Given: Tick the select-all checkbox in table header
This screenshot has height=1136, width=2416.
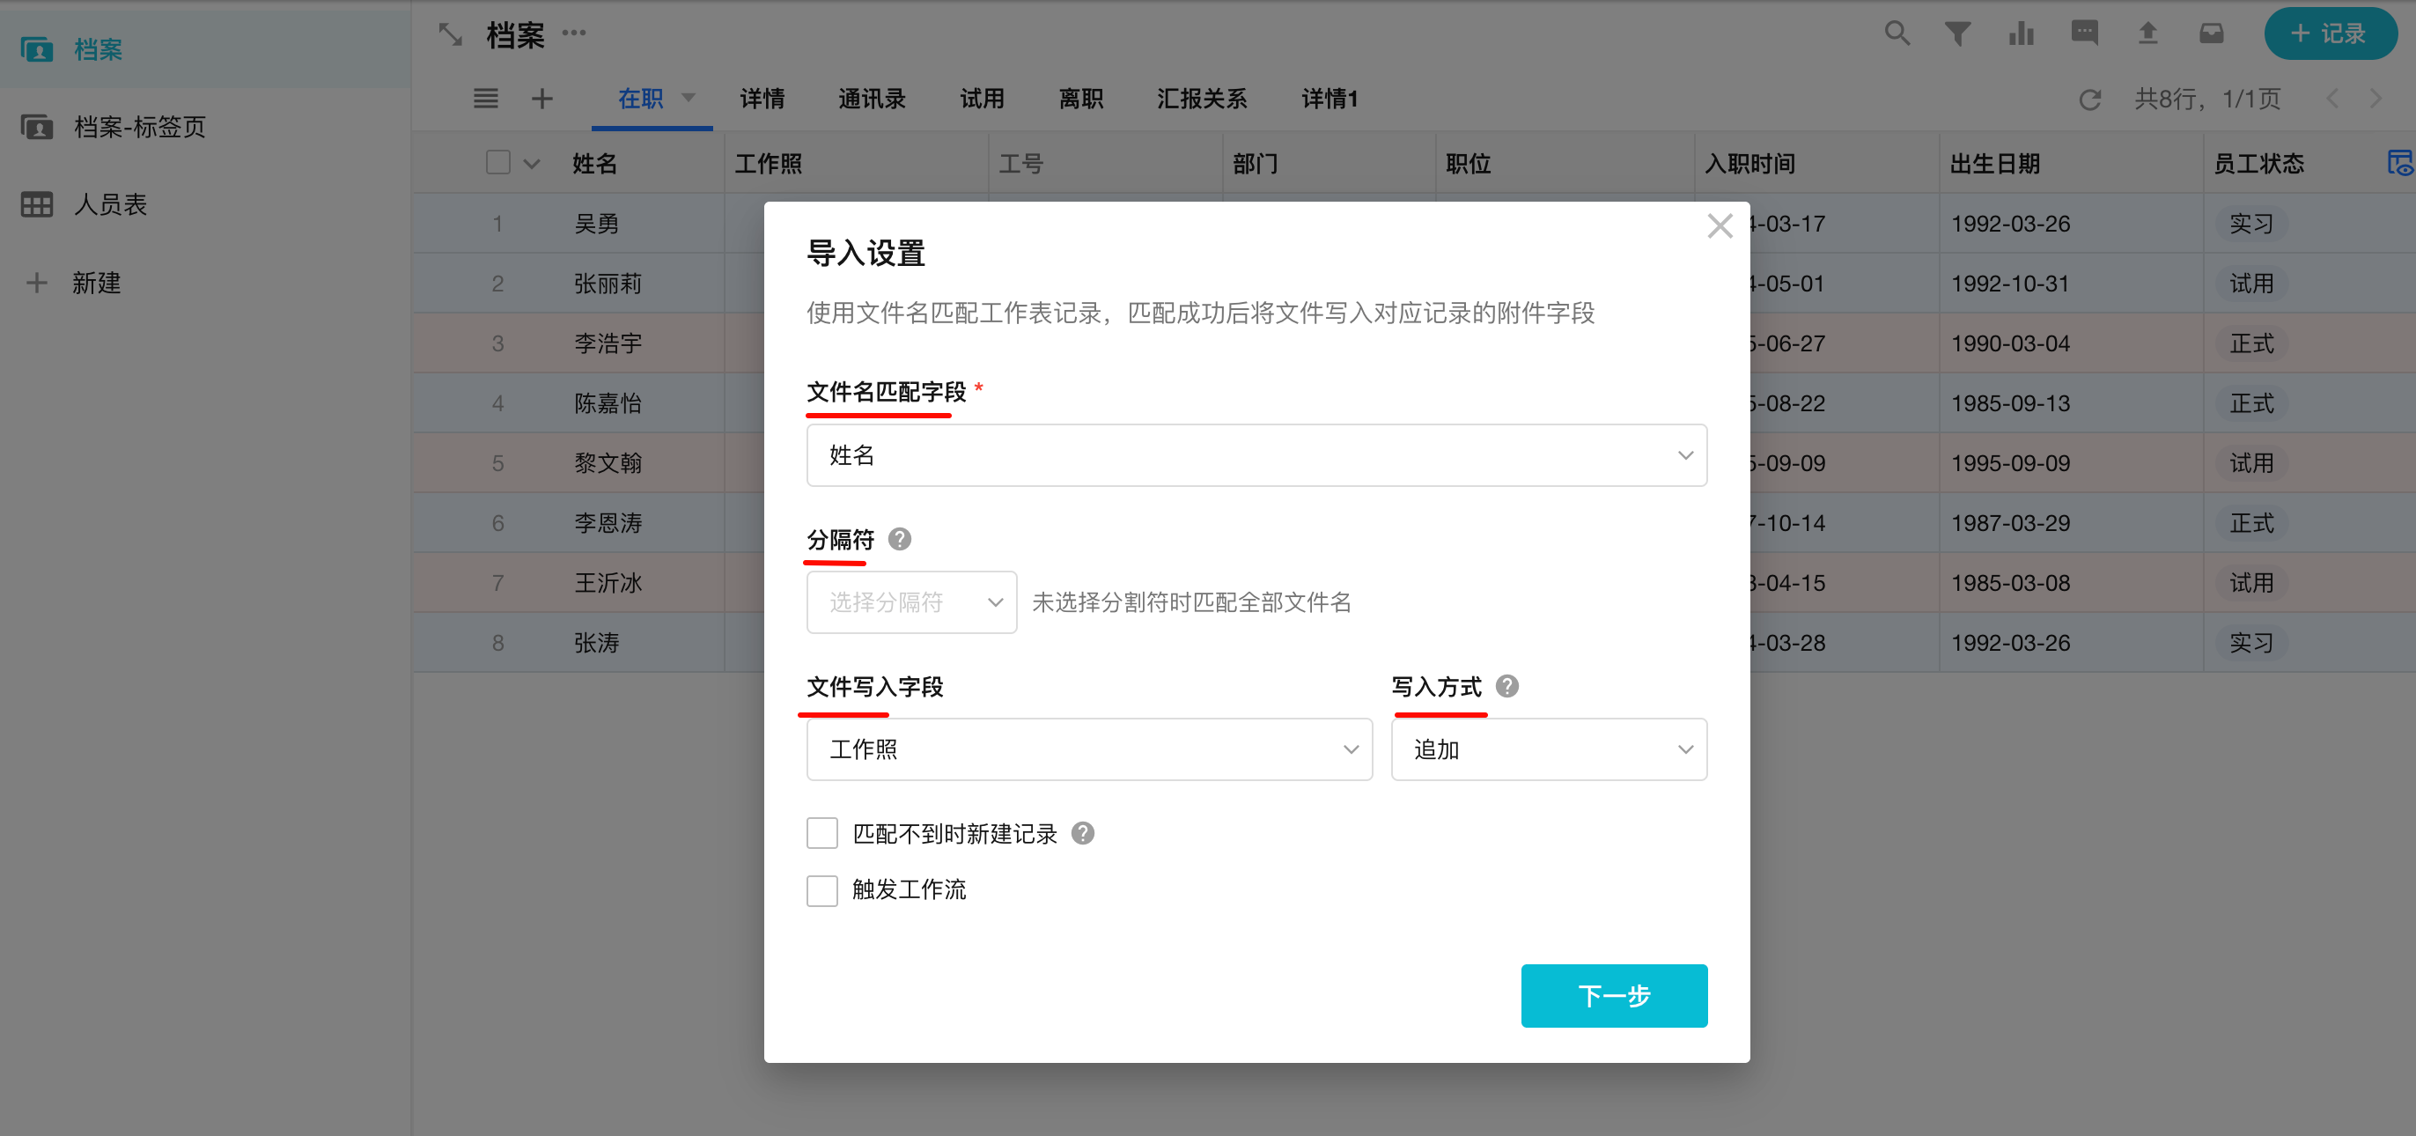Looking at the screenshot, I should (x=498, y=163).
